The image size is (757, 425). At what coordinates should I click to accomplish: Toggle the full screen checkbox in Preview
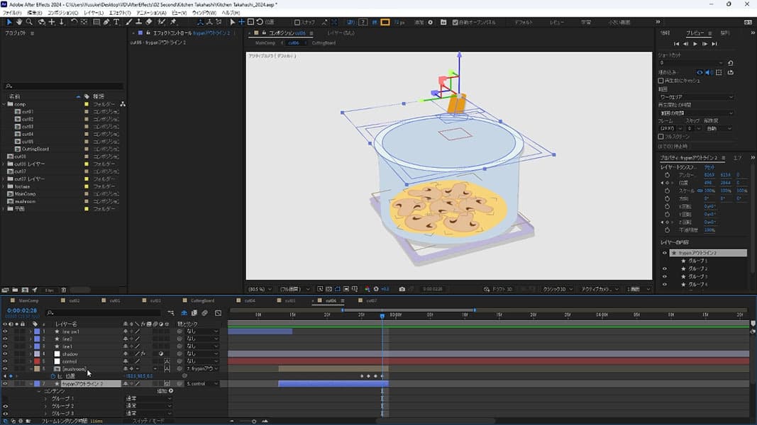661,137
